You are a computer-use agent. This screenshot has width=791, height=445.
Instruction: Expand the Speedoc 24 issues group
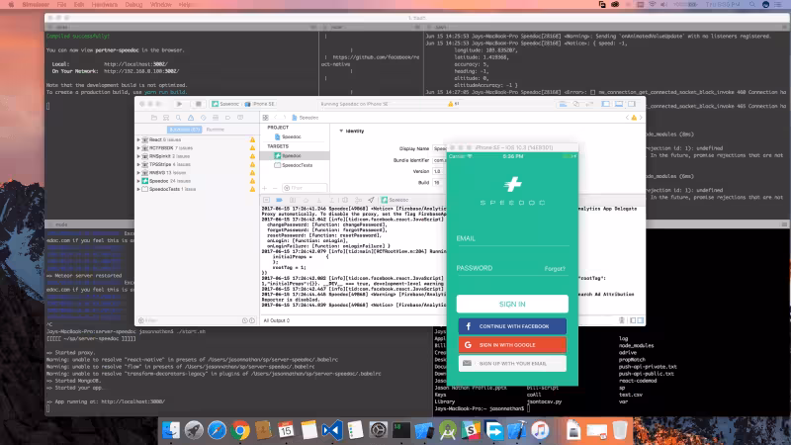click(x=138, y=181)
